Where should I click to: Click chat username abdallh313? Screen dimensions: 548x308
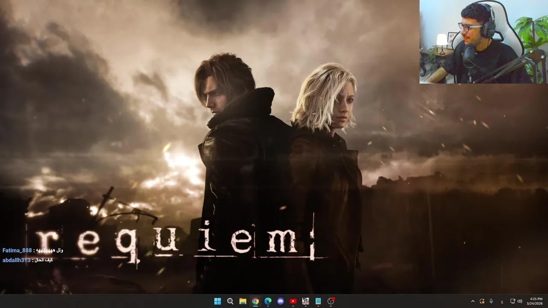click(x=16, y=260)
